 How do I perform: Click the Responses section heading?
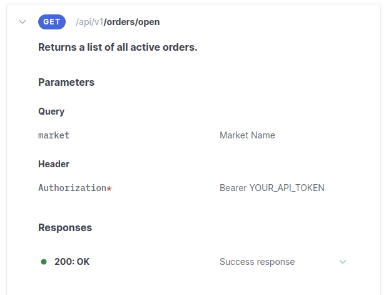point(65,227)
